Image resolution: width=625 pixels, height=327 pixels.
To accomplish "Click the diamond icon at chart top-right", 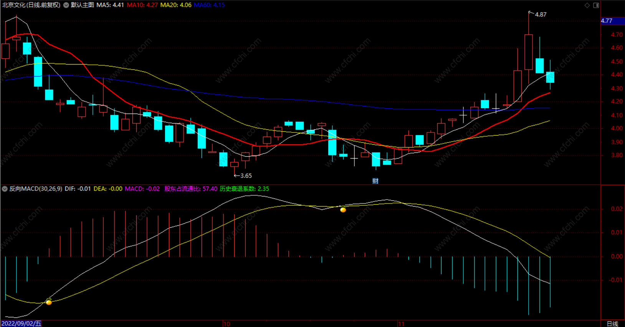I will [x=587, y=5].
